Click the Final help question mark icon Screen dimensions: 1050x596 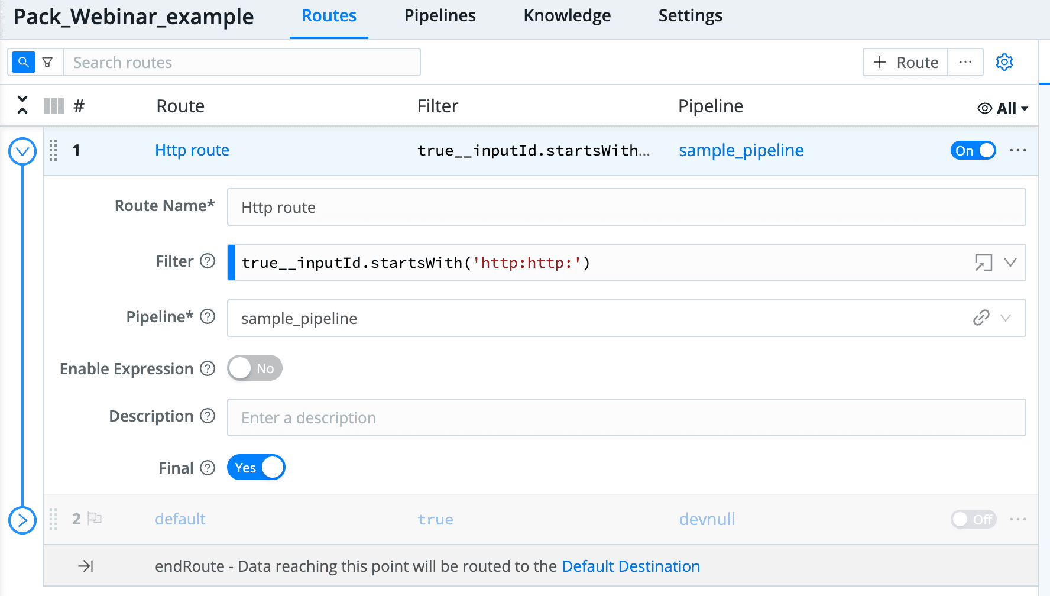click(x=208, y=468)
